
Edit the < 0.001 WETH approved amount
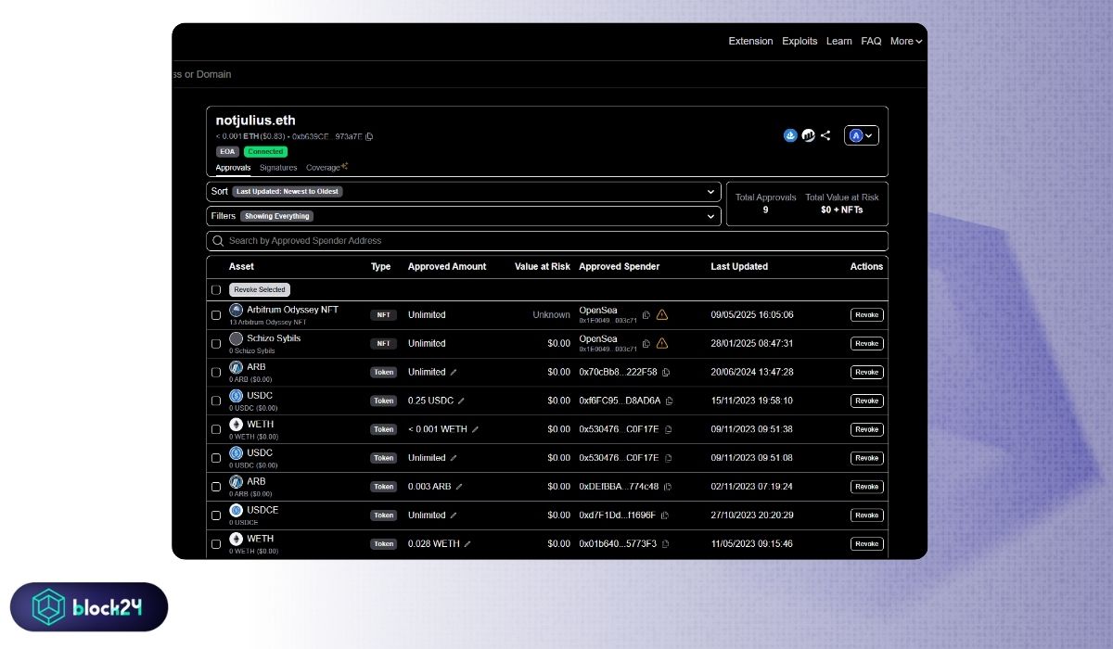coord(475,429)
